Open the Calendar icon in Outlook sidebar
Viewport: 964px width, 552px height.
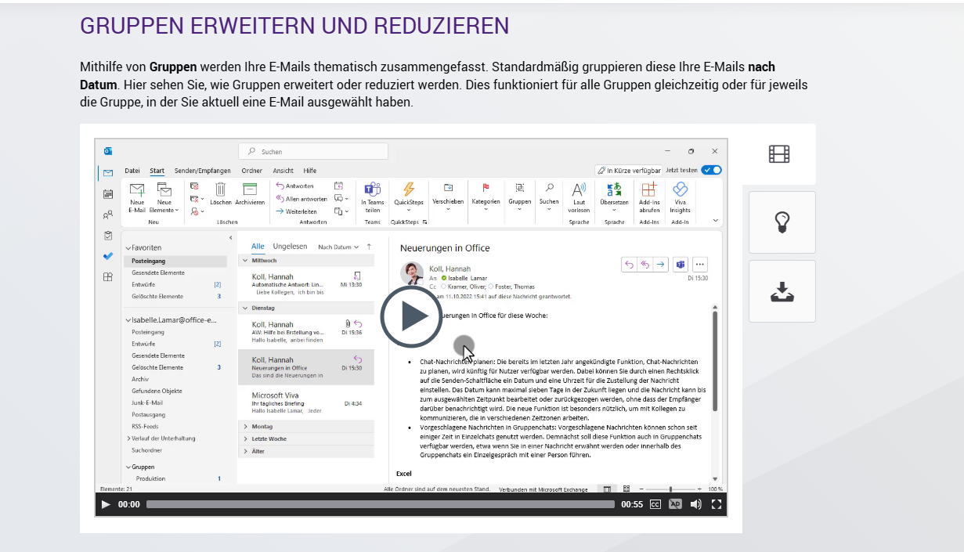pyautogui.click(x=108, y=193)
